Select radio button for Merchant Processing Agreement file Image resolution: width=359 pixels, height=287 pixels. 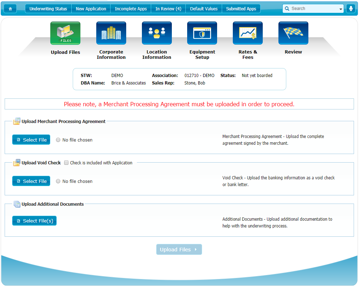[58, 140]
